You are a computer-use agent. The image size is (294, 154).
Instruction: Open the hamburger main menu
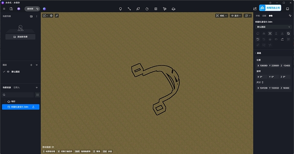click(x=4, y=9)
